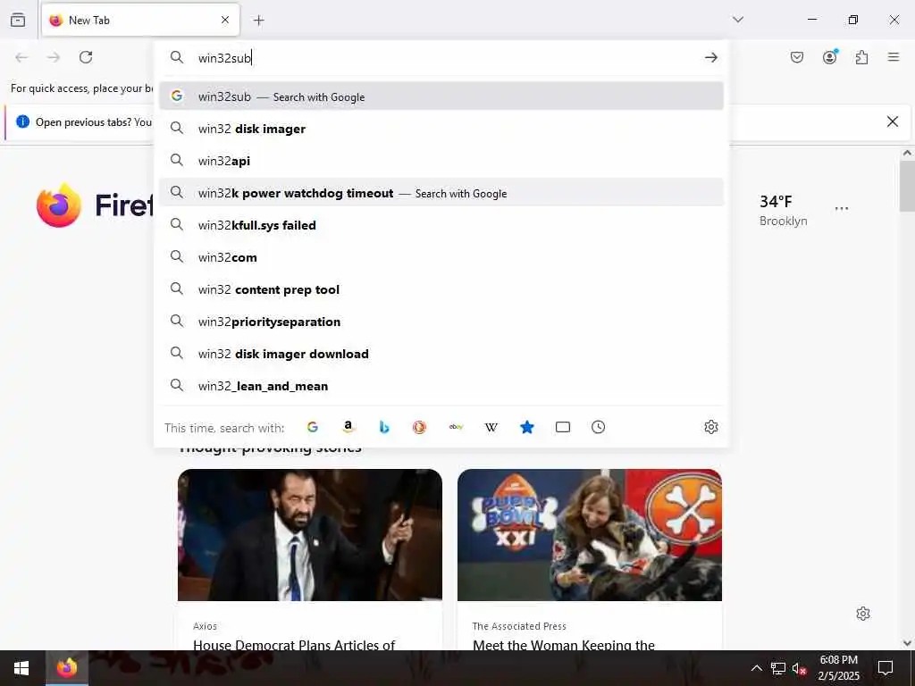Viewport: 915px width, 686px height.
Task: Open search settings gear in dropdown
Action: click(710, 427)
